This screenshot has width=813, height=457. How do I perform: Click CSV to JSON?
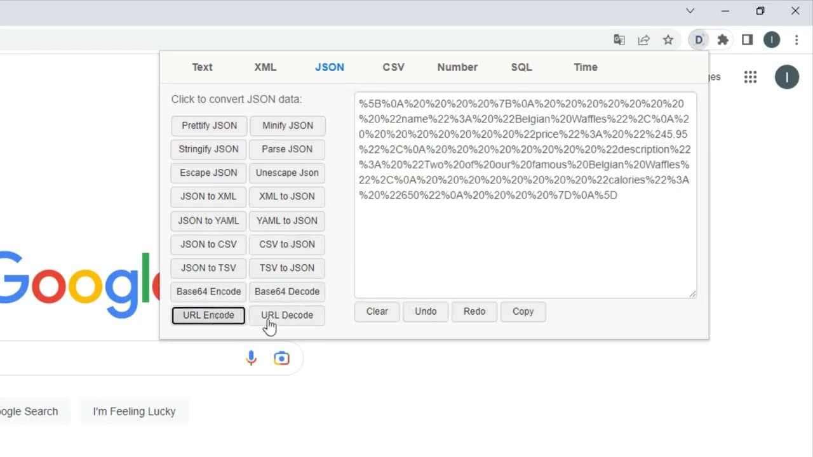[287, 244]
